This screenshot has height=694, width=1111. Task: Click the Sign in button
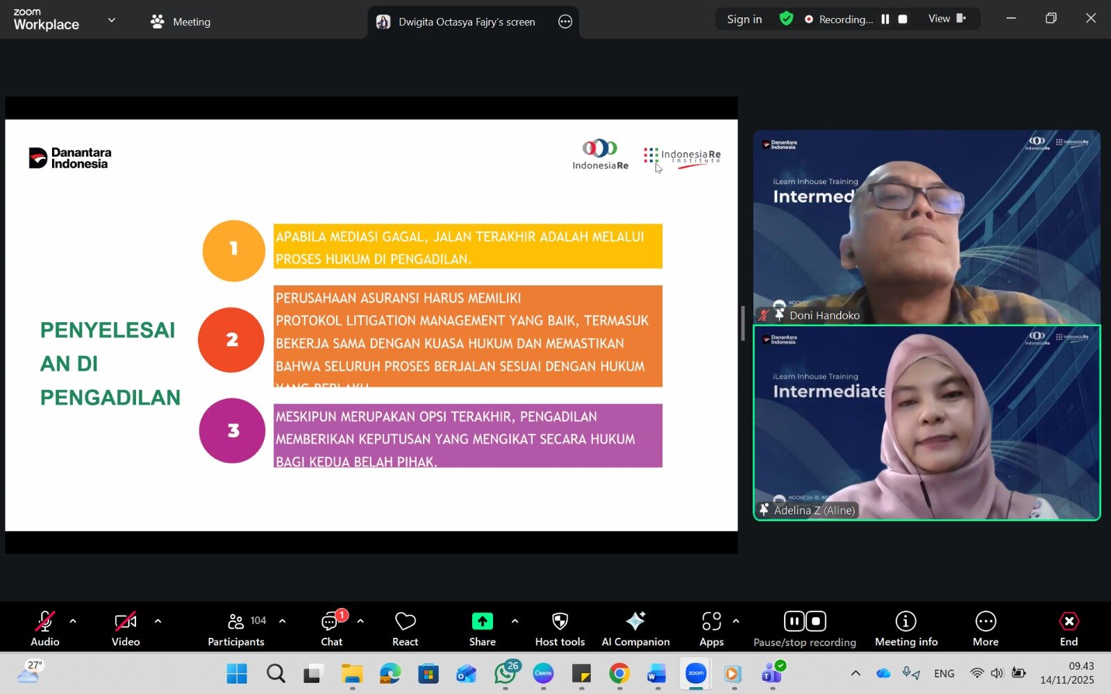(x=744, y=19)
